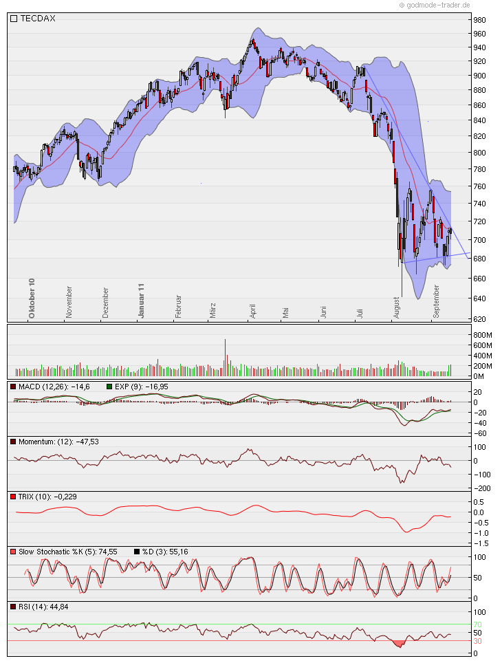This screenshot has width=502, height=663.
Task: Click the RSI value 44,84
Action: click(x=58, y=607)
